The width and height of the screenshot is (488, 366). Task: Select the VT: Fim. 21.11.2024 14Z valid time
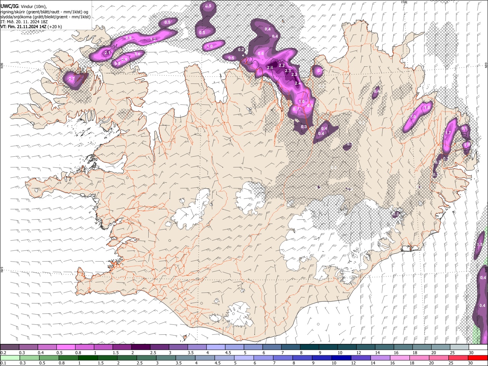tap(23, 27)
